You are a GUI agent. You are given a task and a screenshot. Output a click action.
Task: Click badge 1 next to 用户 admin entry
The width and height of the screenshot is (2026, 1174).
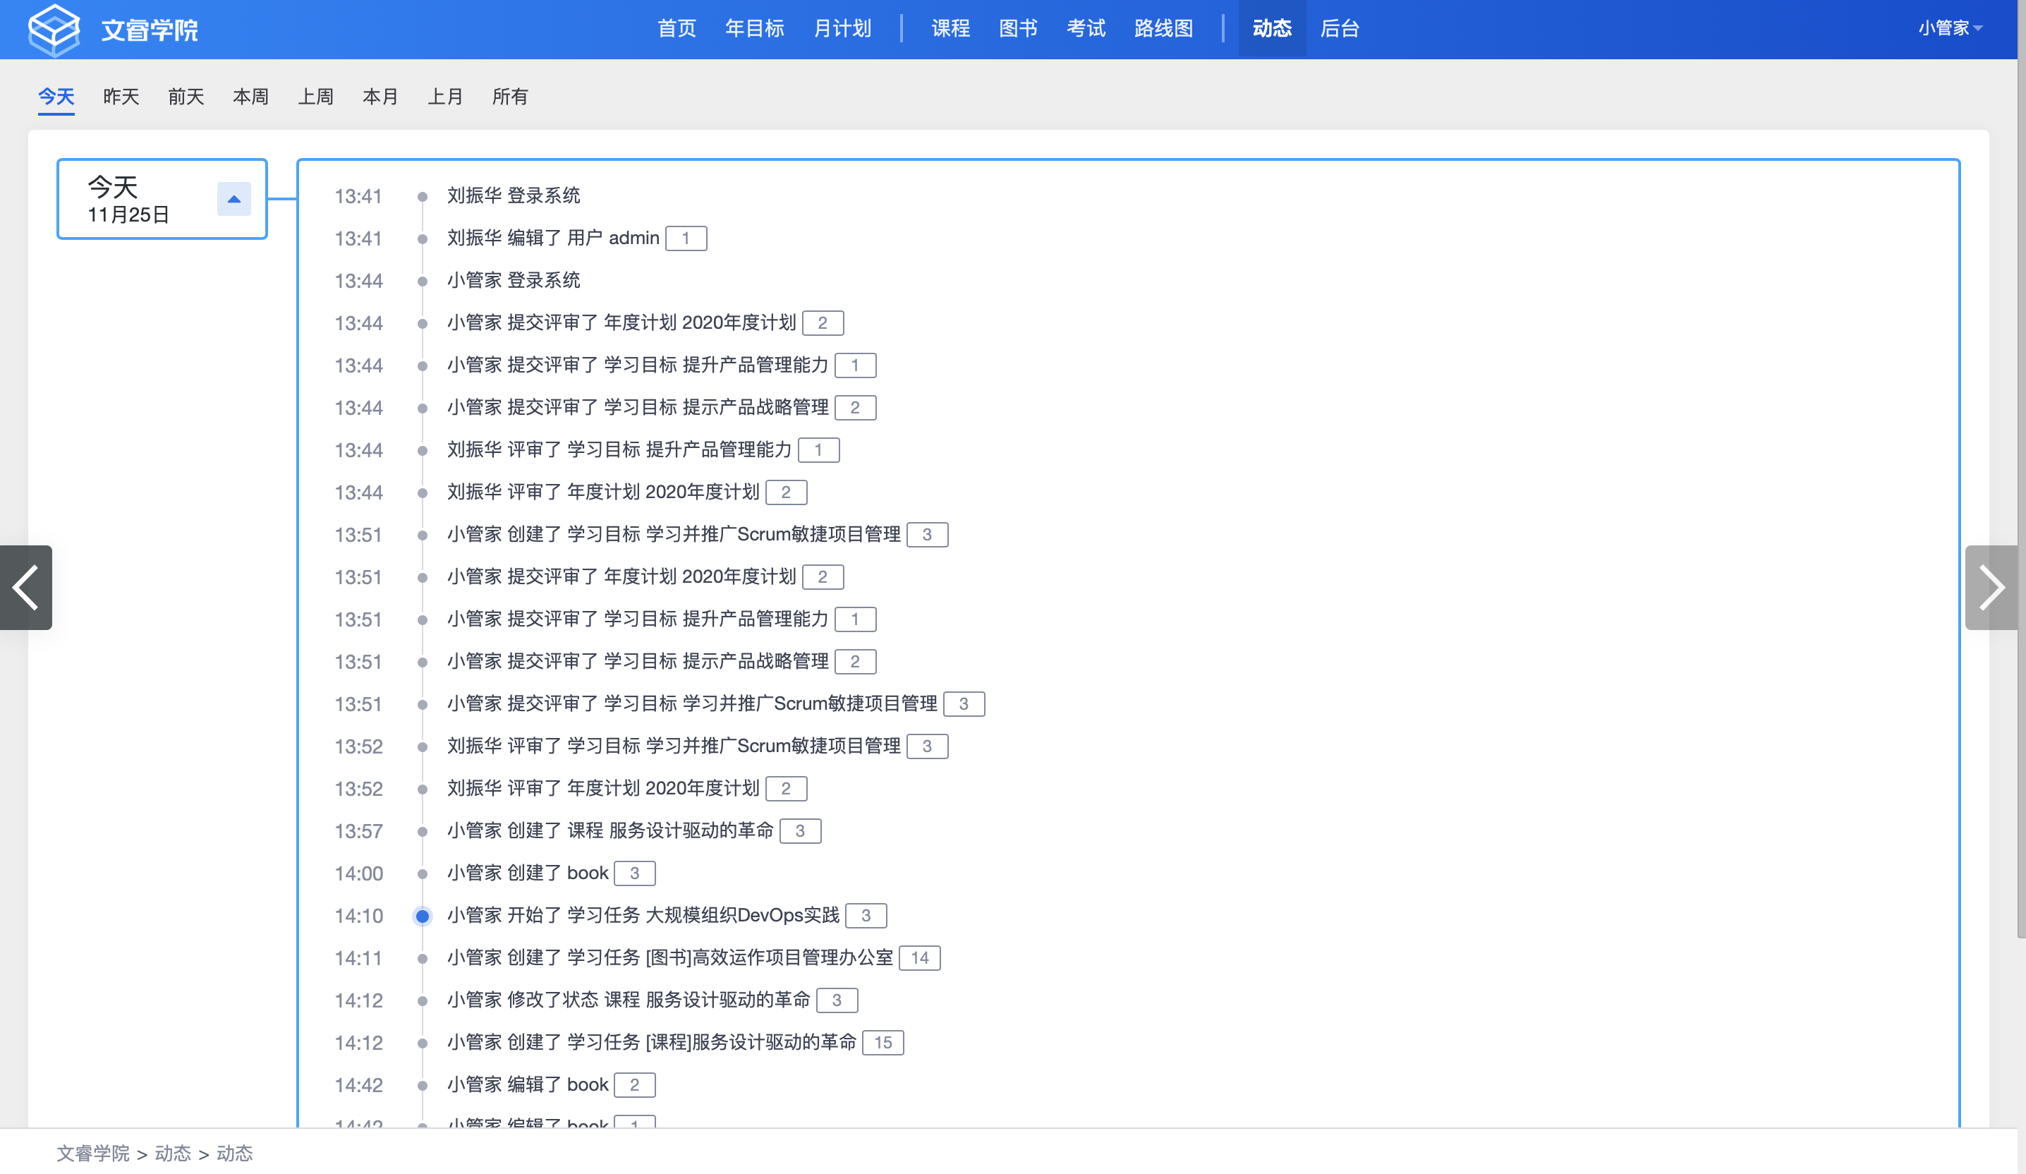(x=686, y=238)
